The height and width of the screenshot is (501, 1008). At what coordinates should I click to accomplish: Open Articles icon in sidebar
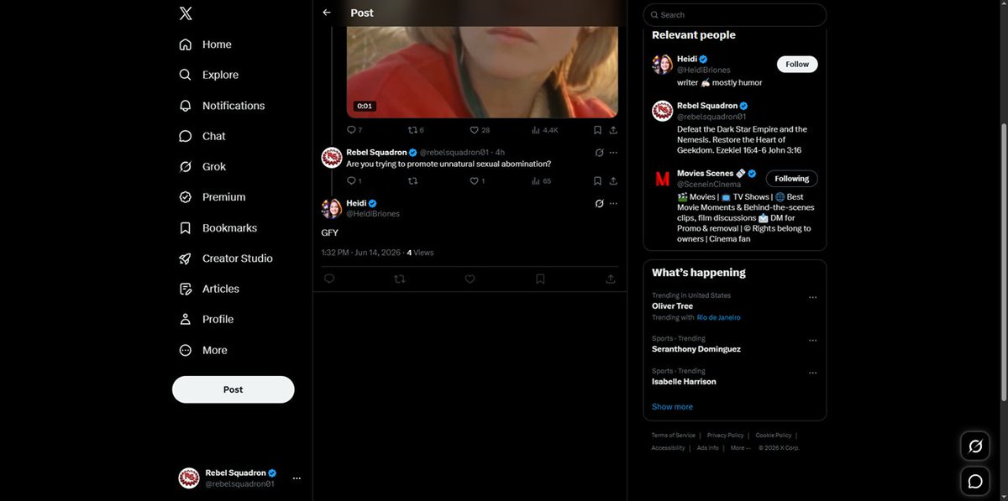[x=186, y=289]
